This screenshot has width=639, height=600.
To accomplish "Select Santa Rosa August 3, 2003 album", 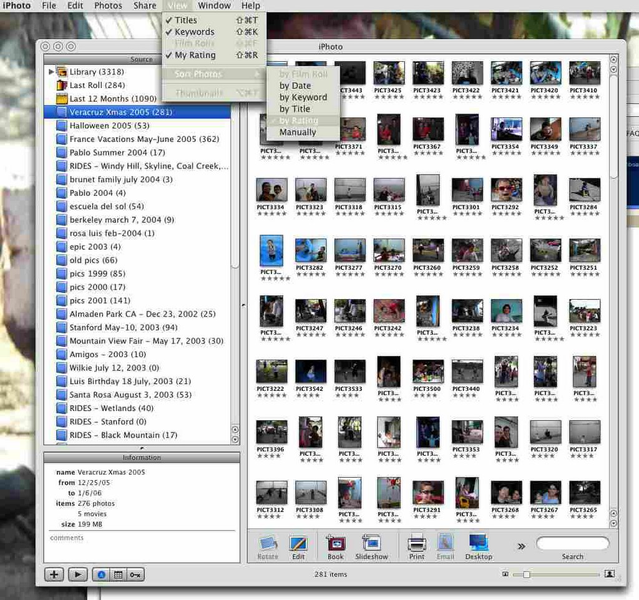I will [137, 395].
